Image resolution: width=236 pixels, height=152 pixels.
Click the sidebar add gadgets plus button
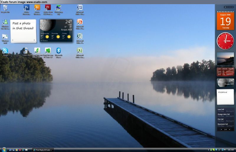[225, 7]
